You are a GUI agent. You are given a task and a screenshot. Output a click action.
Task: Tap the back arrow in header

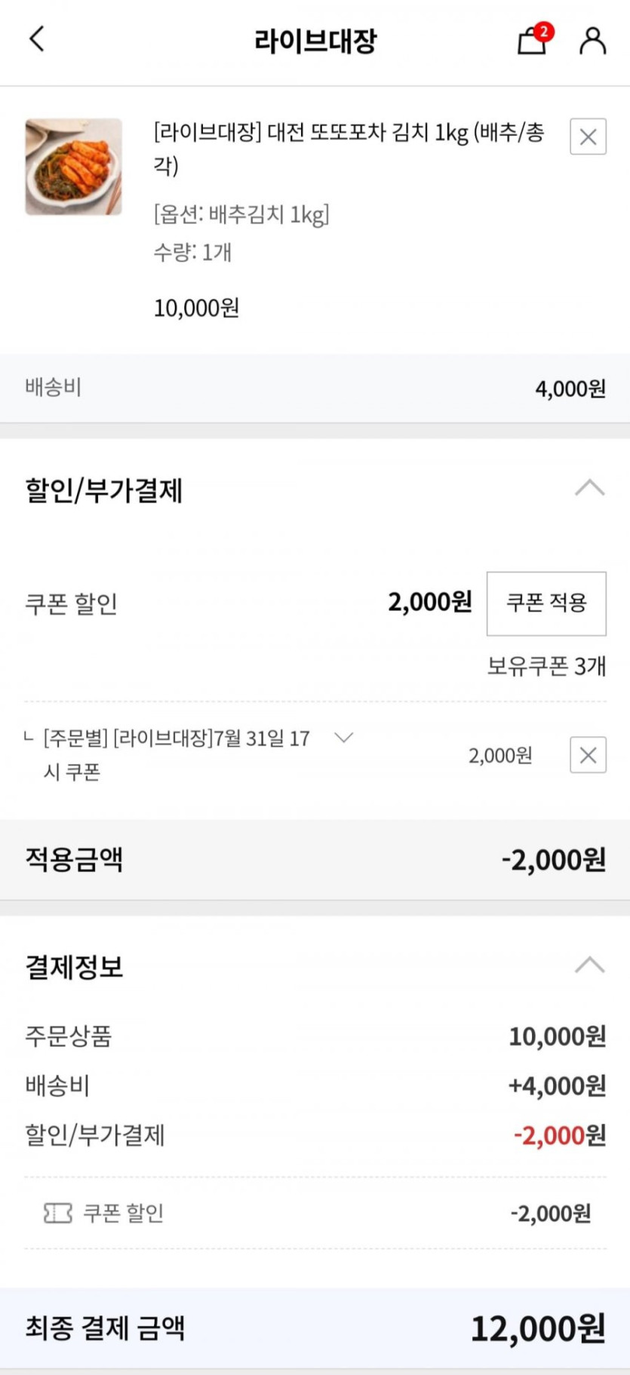37,38
